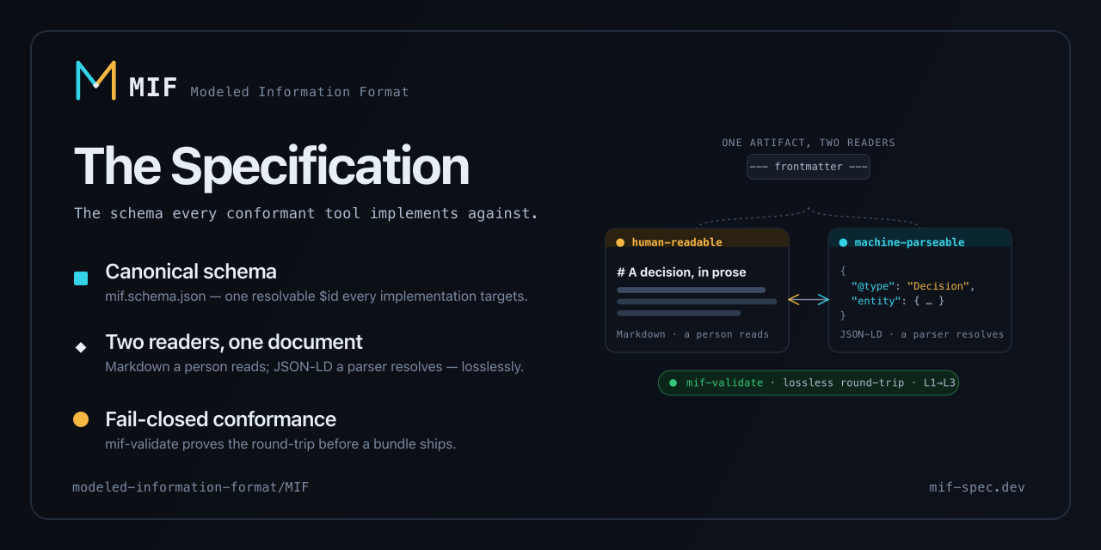The height and width of the screenshot is (550, 1101).
Task: Select the machine-parseable card header
Action: [920, 238]
